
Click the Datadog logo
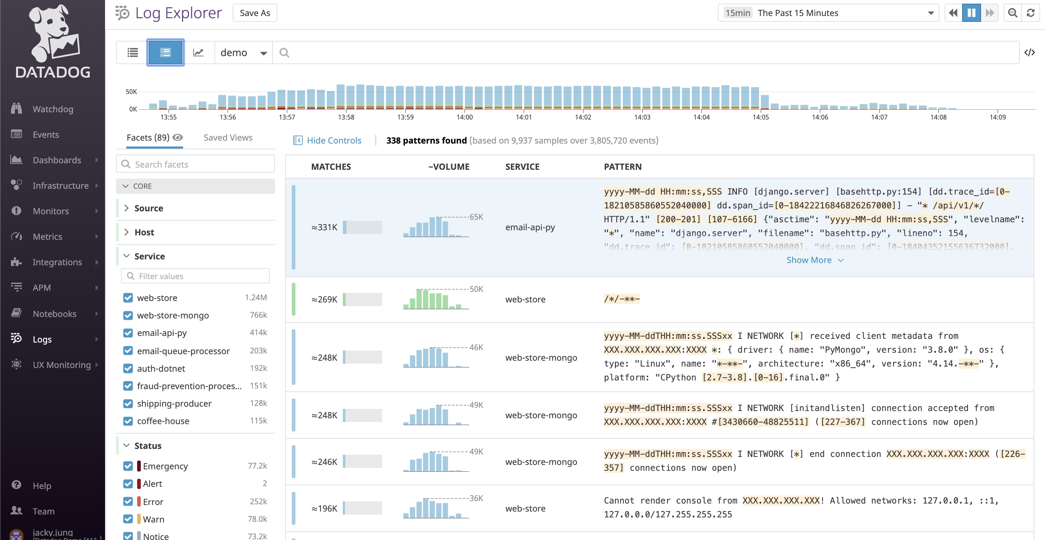pos(53,42)
